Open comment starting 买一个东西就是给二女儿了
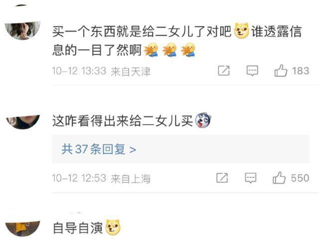 click(x=176, y=40)
